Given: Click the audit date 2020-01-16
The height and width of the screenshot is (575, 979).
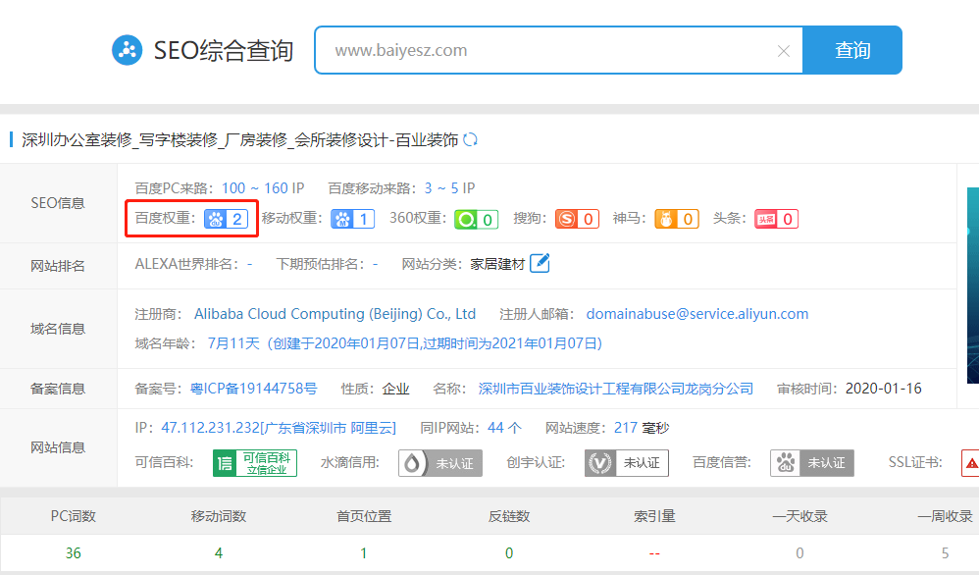Looking at the screenshot, I should point(884,389).
